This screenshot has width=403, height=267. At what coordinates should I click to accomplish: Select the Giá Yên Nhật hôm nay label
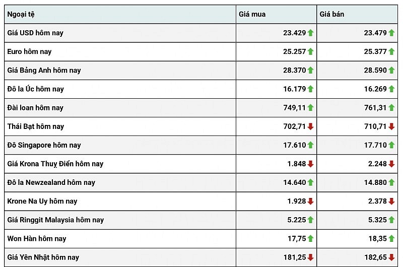(43, 257)
